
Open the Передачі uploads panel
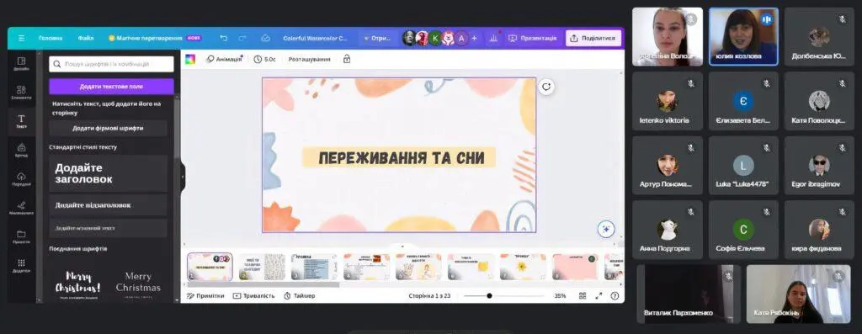(21, 179)
